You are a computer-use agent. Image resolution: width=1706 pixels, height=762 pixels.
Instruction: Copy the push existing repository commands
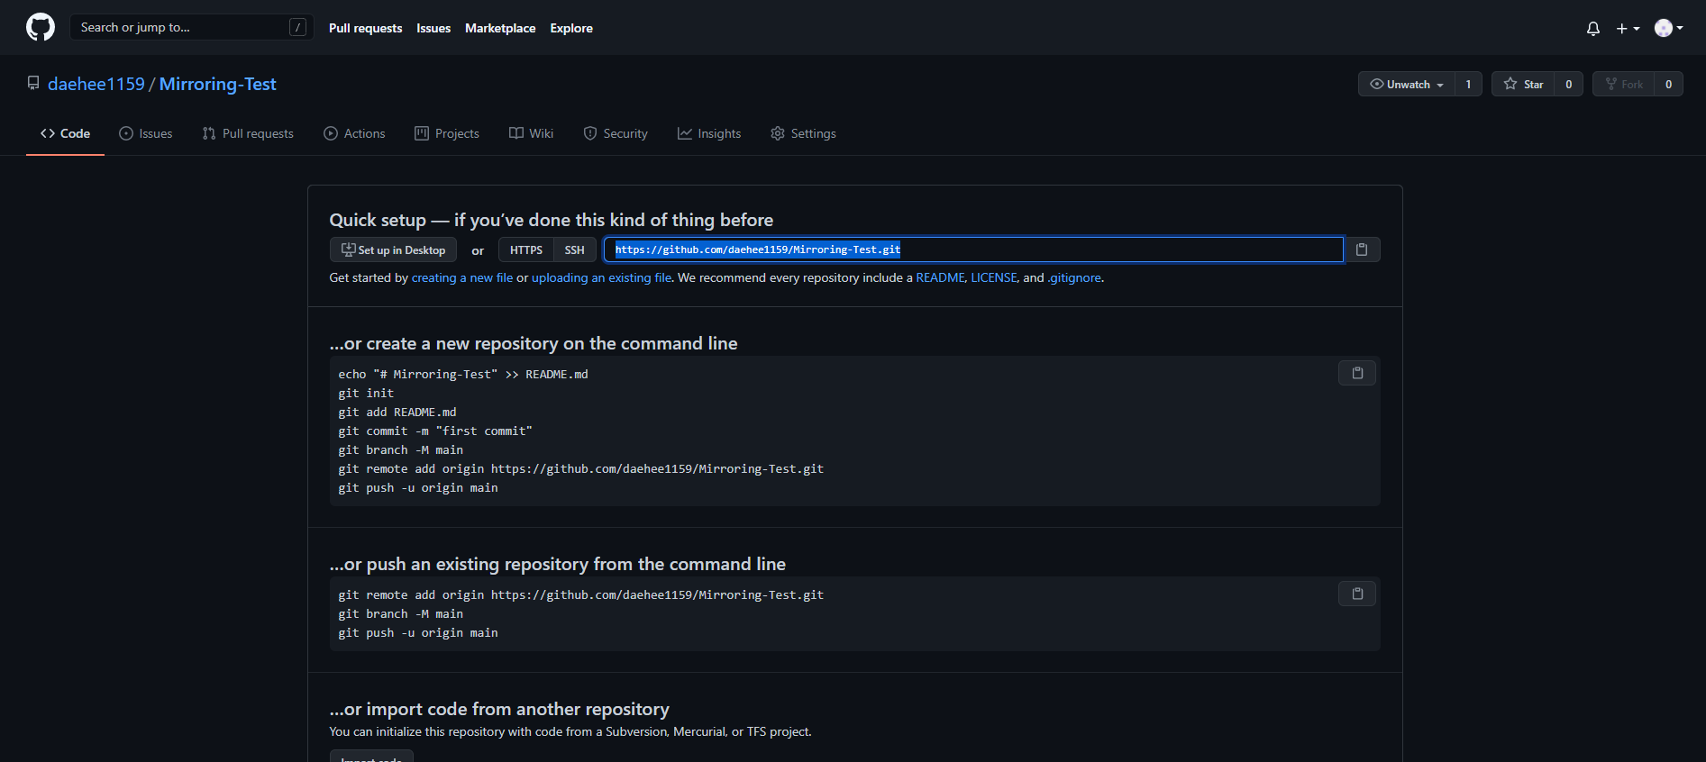click(x=1357, y=594)
